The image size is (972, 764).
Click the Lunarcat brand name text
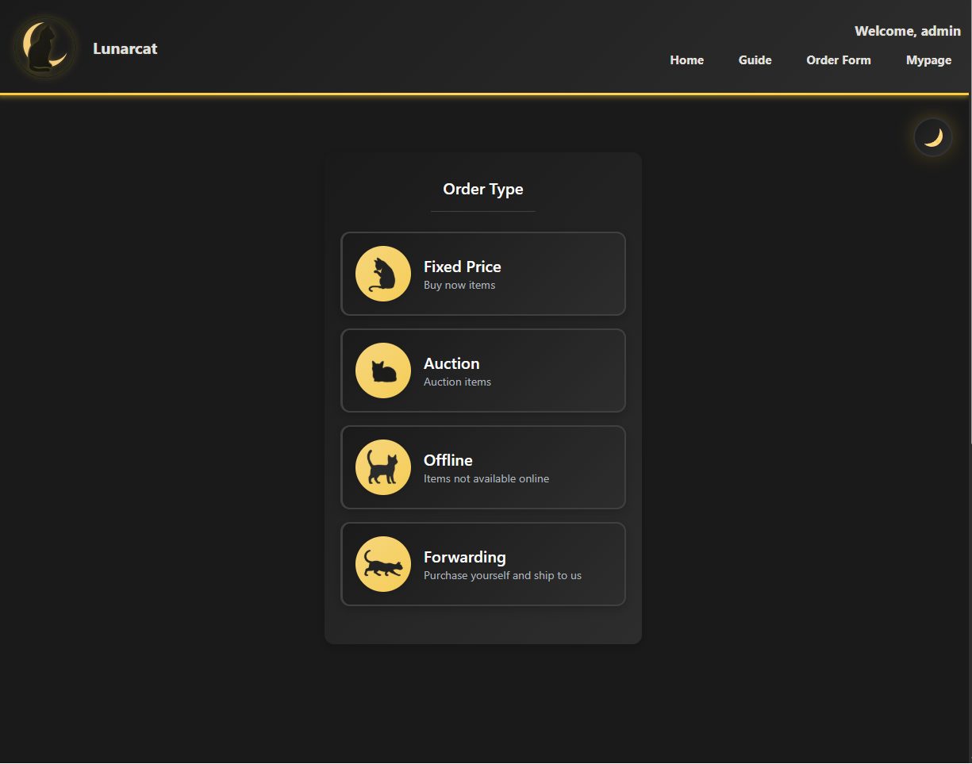[125, 48]
